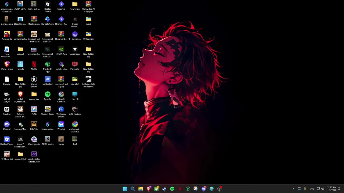Screen dimensions: 344x193
Task: Open File Explorer from the taskbar
Action: click(x=141, y=189)
